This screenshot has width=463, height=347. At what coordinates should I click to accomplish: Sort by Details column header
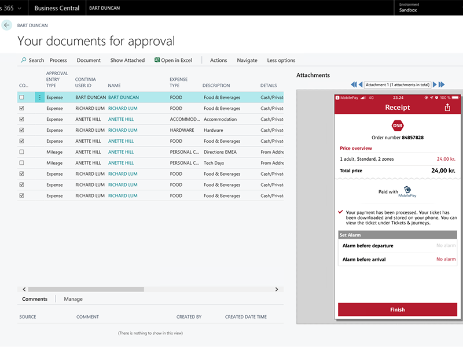point(269,86)
